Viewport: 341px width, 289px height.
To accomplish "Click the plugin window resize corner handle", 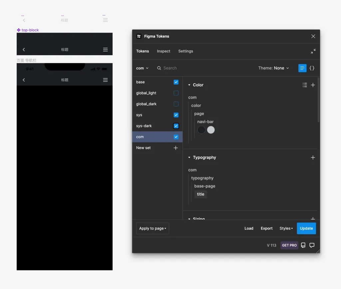I will (x=318, y=251).
